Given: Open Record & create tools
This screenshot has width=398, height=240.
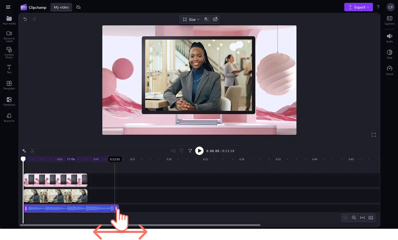Looking at the screenshot, I should [9, 36].
